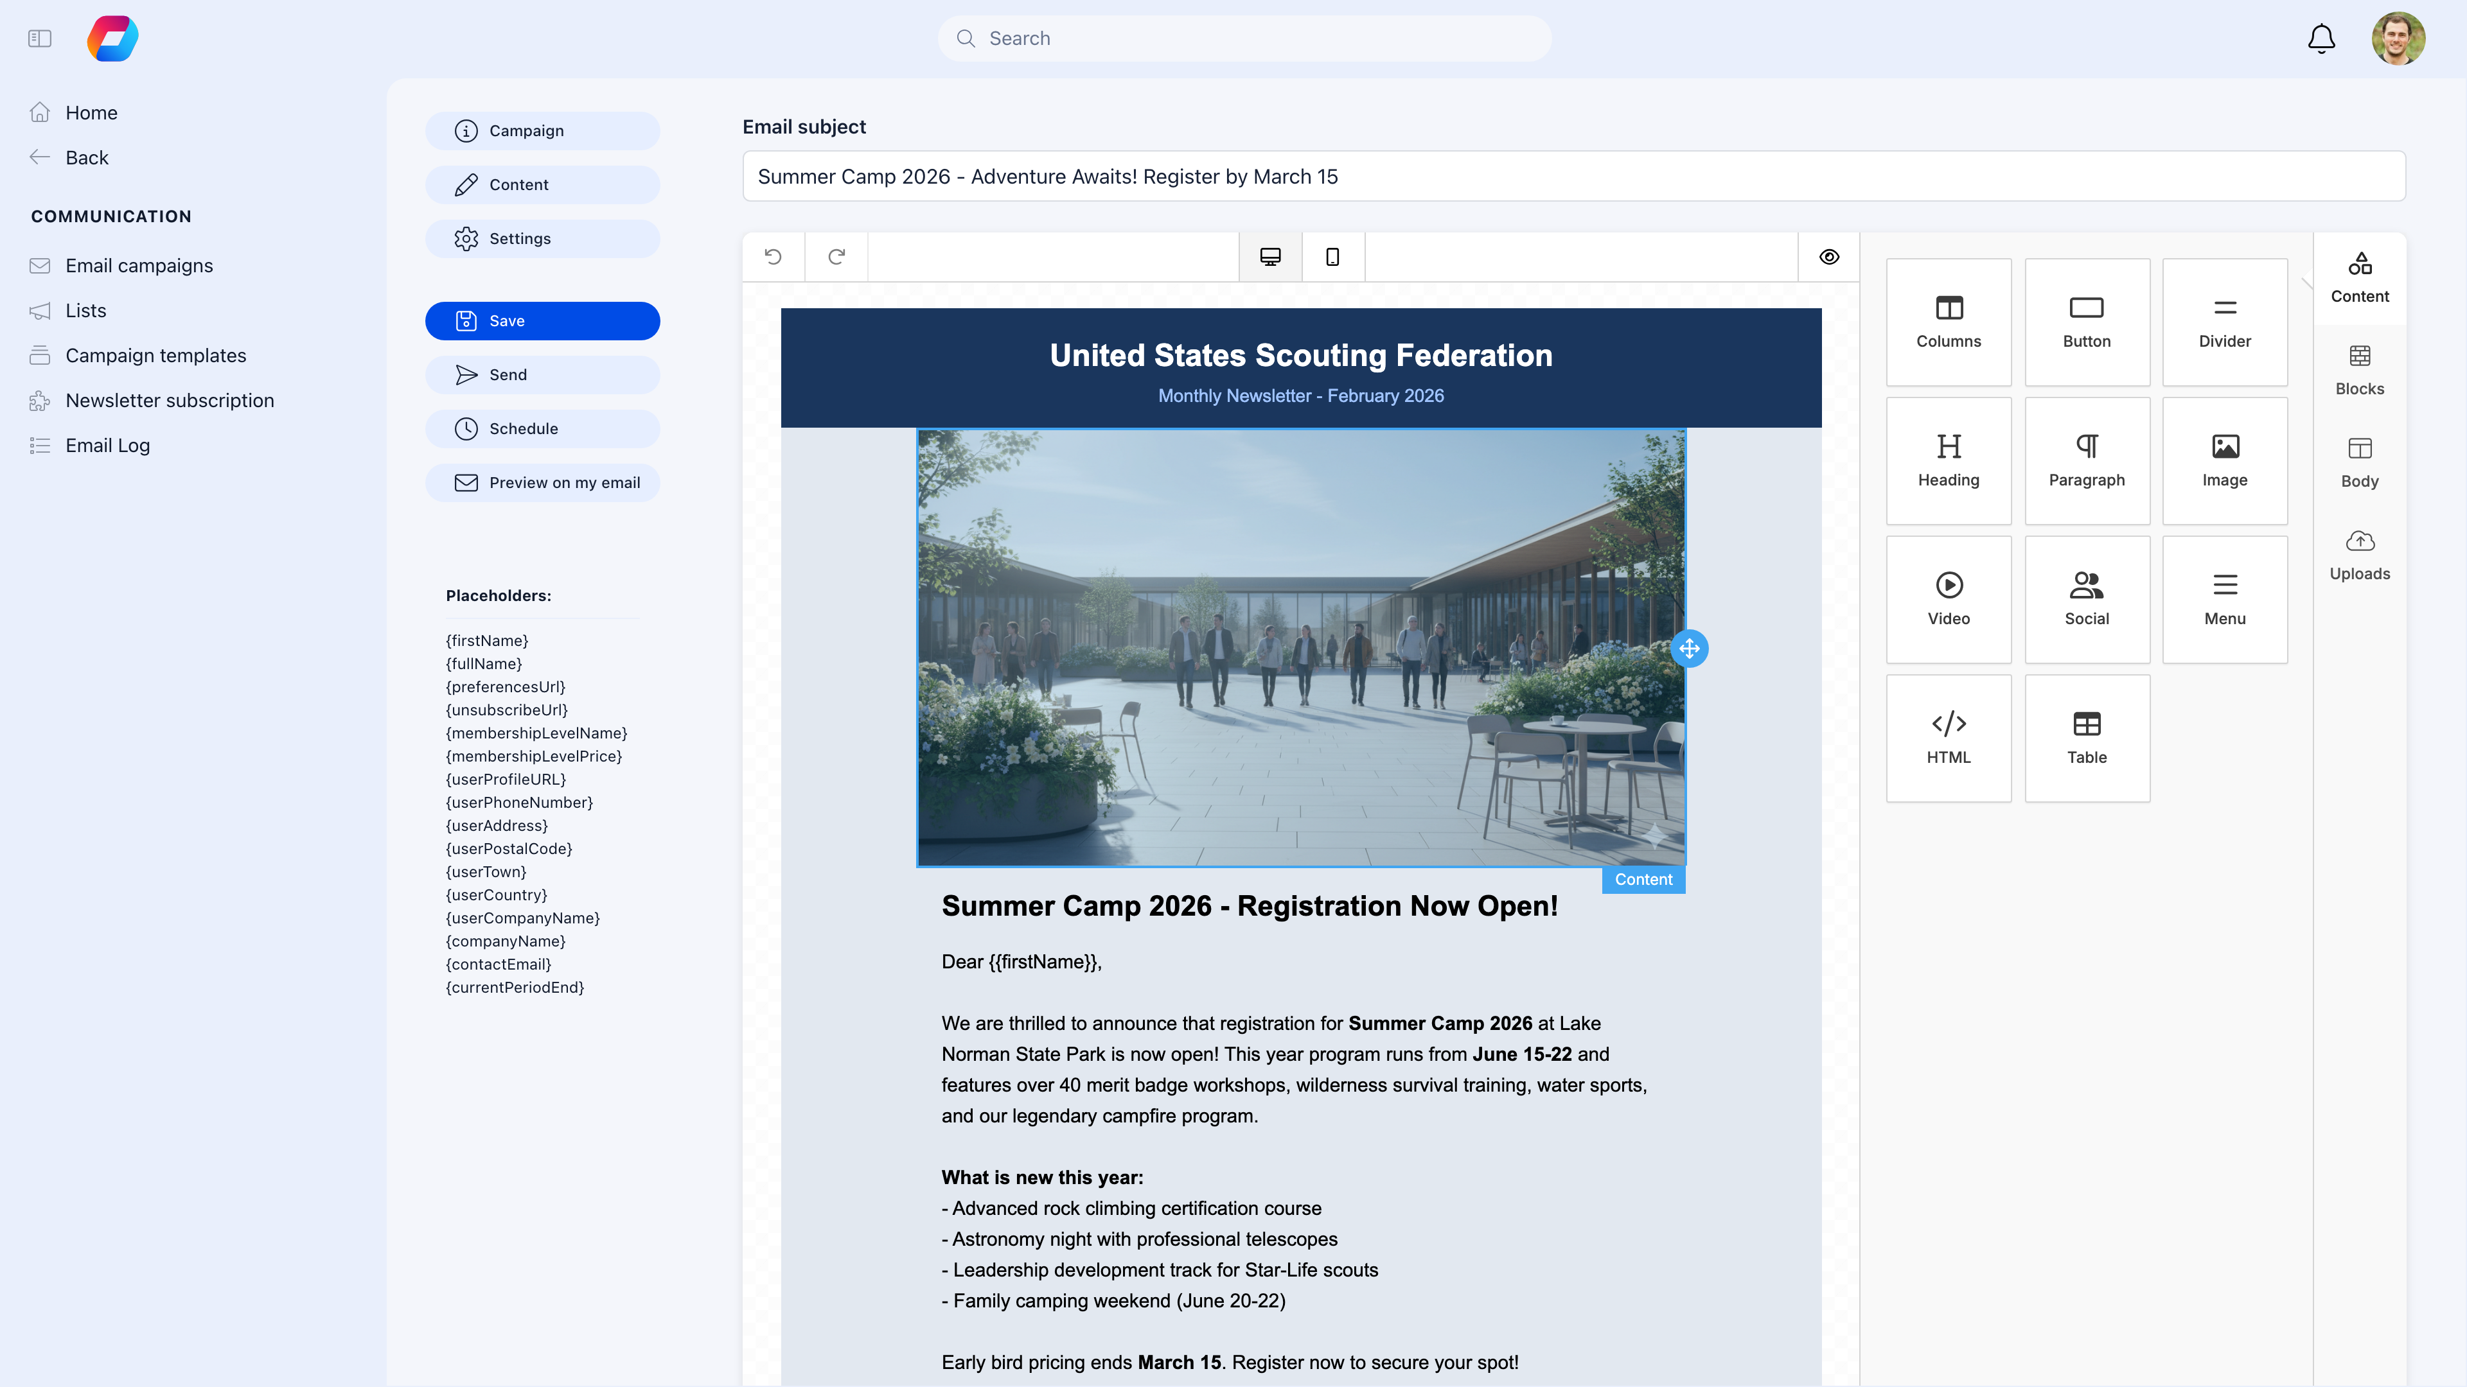Switch to mobile preview mode
2467x1387 pixels.
click(1333, 257)
